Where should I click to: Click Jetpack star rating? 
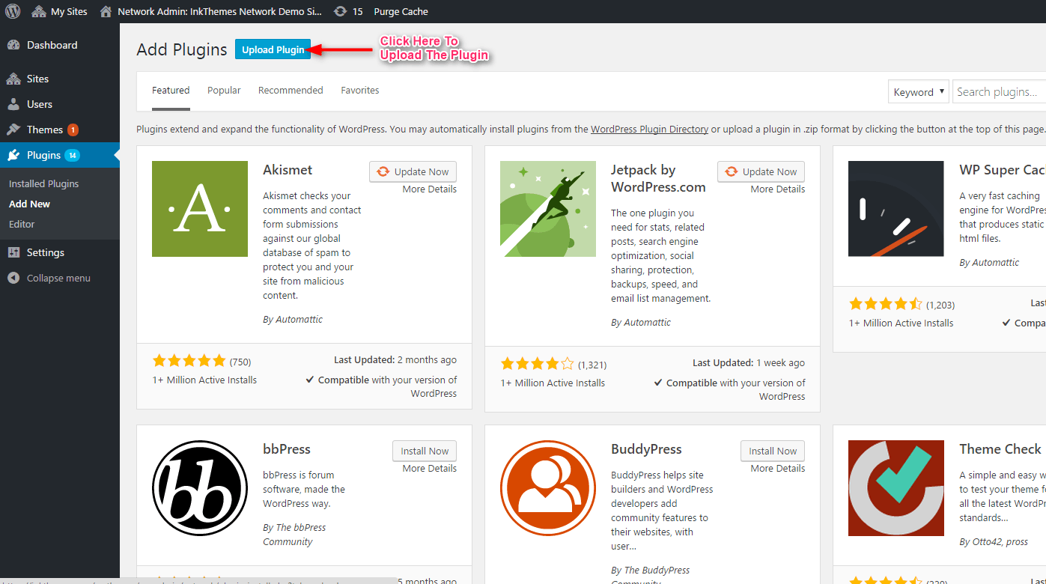[537, 364]
